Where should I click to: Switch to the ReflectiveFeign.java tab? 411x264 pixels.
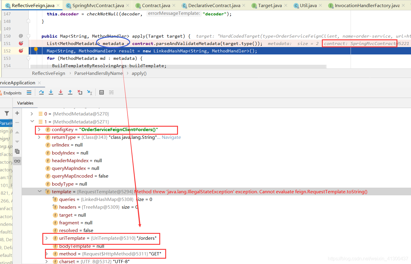pyautogui.click(x=33, y=5)
